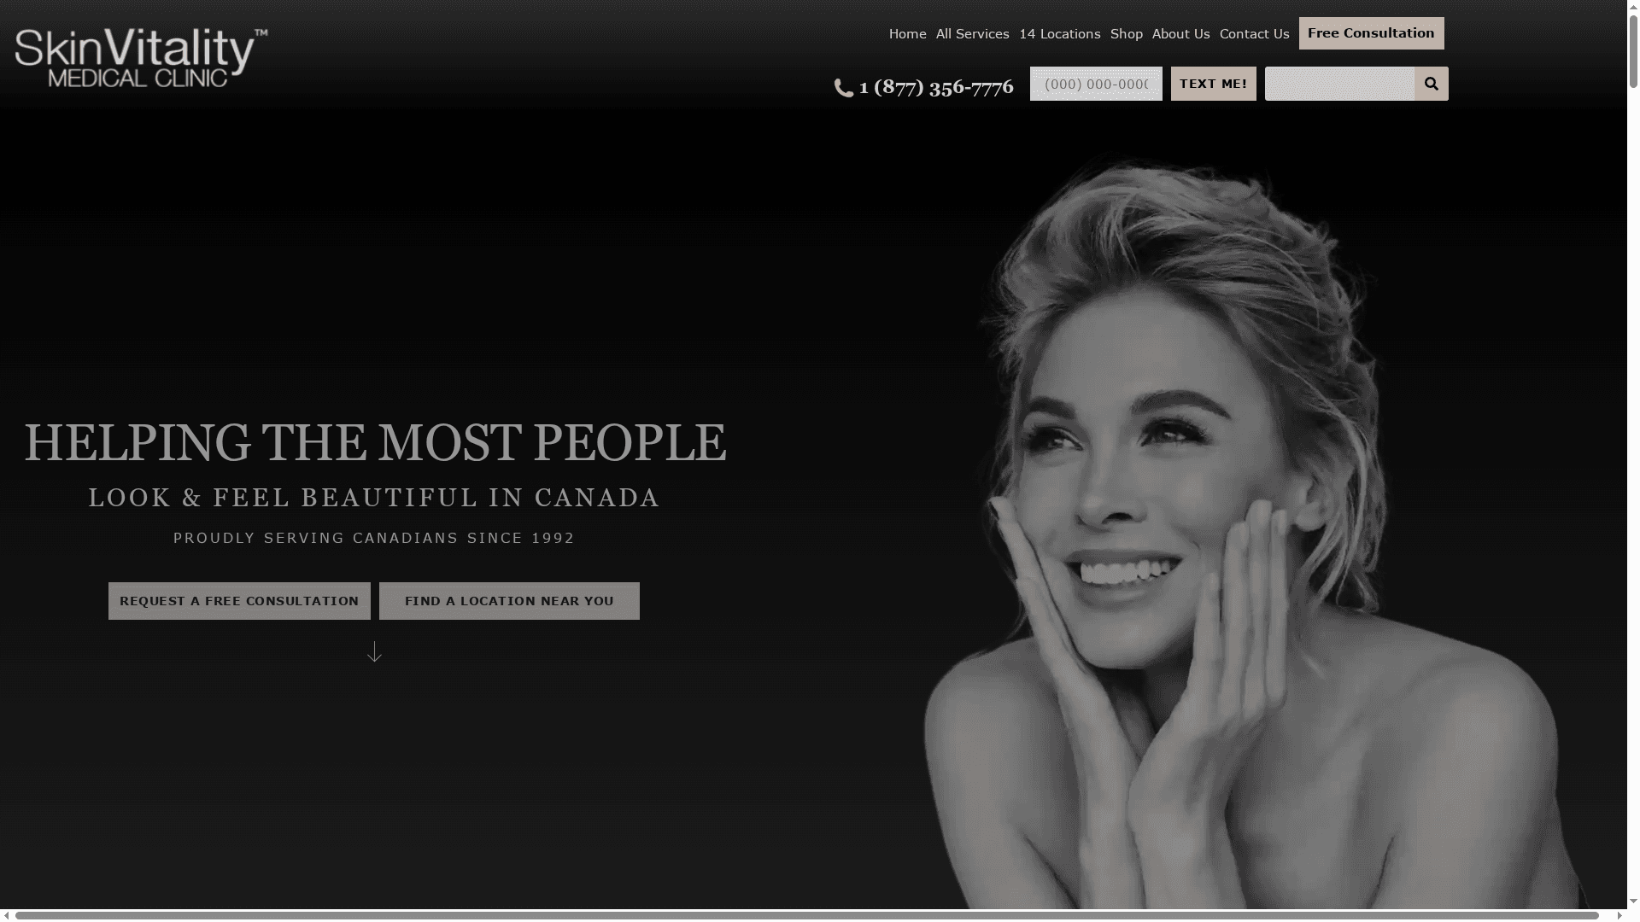The width and height of the screenshot is (1640, 922).
Task: Focus the phone number input field
Action: pyautogui.click(x=1096, y=84)
